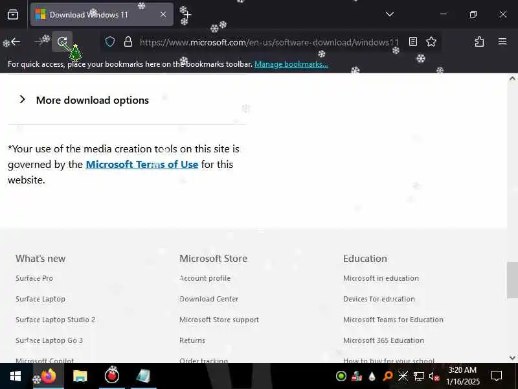
Task: Toggle reader view icon
Action: tap(413, 41)
